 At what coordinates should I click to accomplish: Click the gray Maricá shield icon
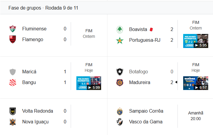click(13, 72)
